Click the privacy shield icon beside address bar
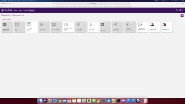 [53, 4]
